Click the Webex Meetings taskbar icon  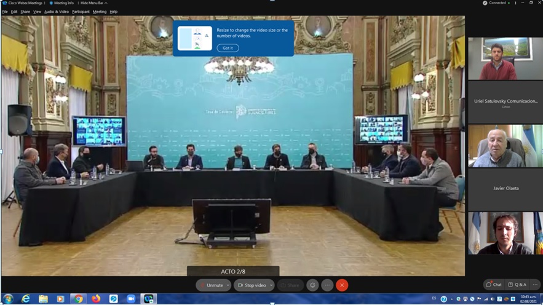[x=149, y=299]
